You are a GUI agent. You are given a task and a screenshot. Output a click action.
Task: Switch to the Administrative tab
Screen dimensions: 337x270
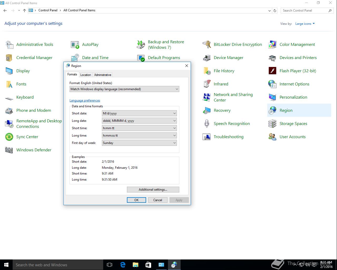tap(103, 75)
